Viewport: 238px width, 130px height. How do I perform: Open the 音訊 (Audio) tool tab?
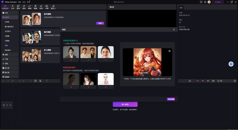click(24, 7)
